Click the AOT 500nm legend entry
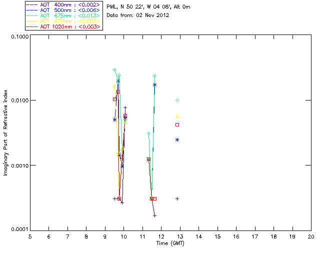Viewport: 320px width, 256px height. point(63,10)
